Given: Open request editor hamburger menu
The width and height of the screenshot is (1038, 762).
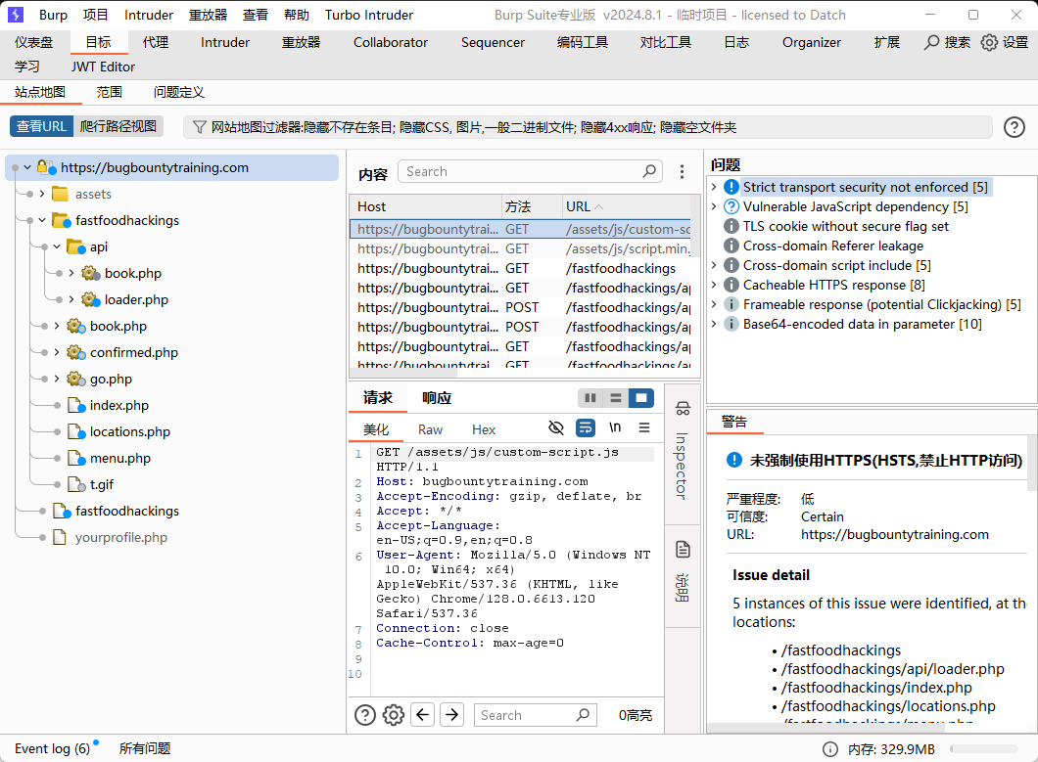Looking at the screenshot, I should (x=644, y=428).
